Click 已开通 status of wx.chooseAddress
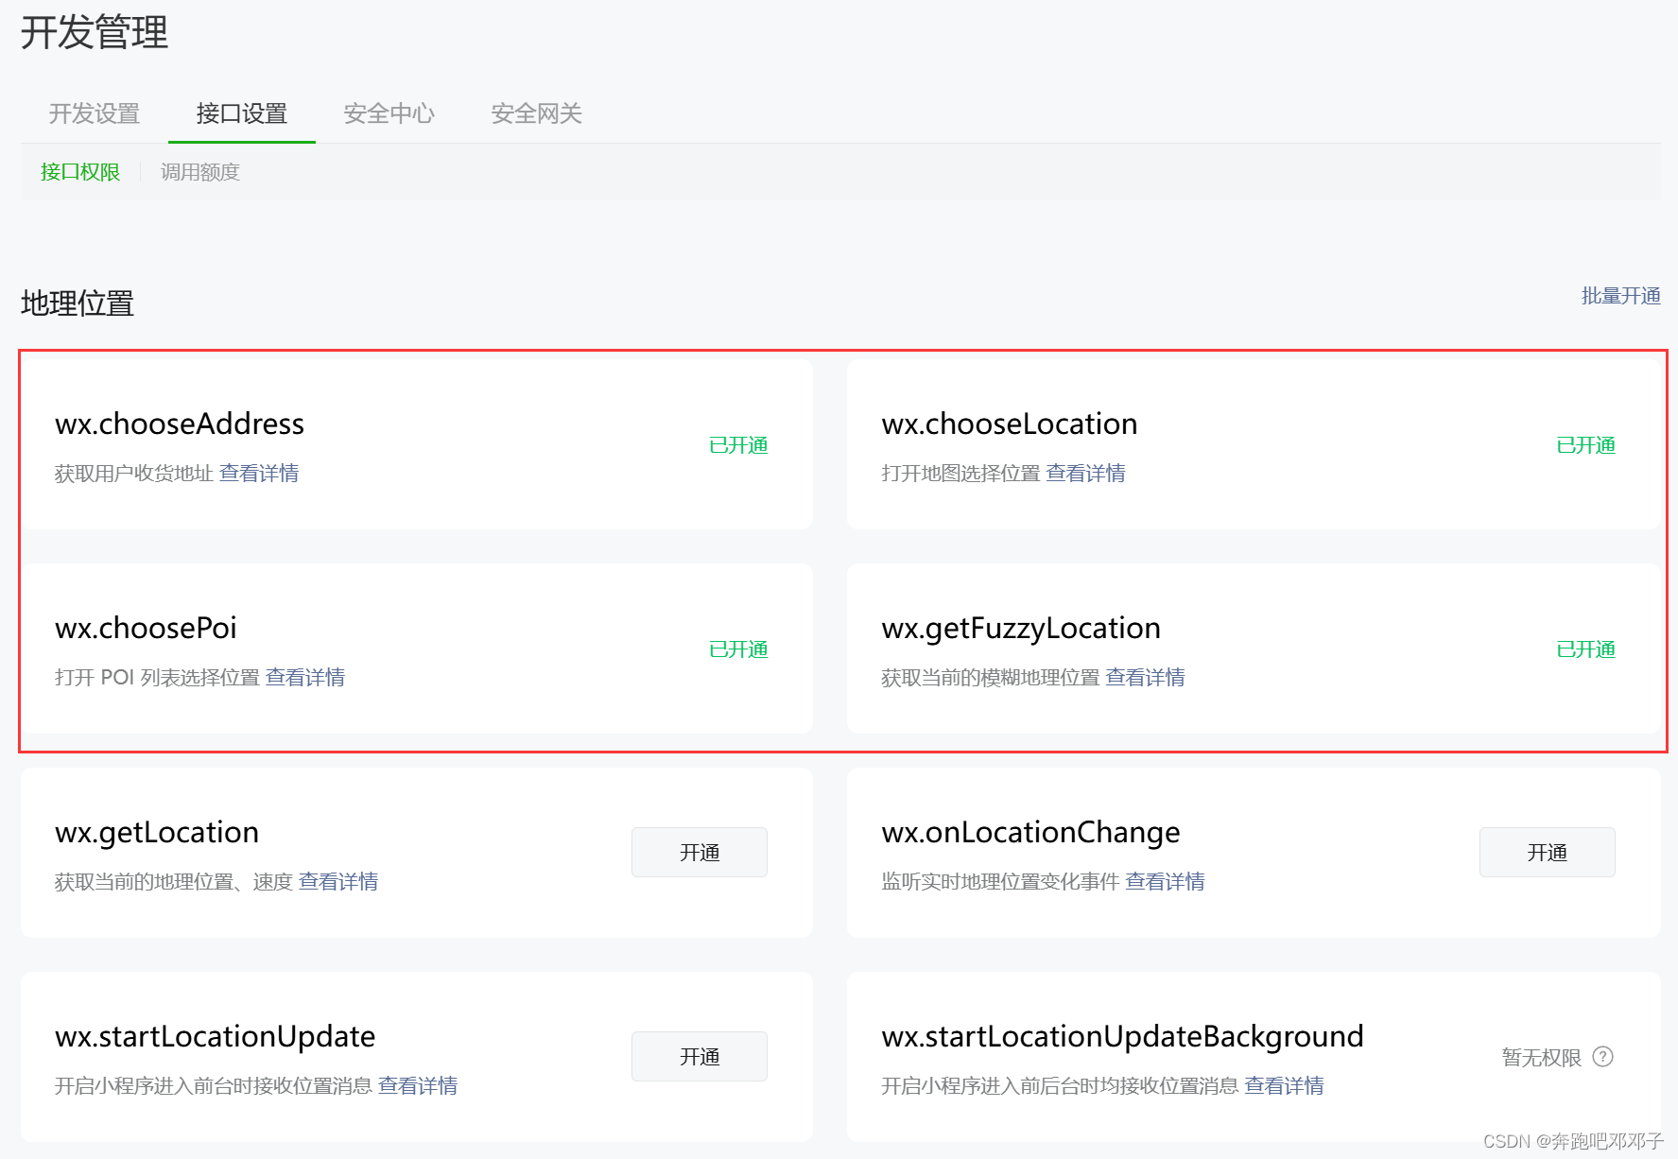The height and width of the screenshot is (1159, 1678). click(738, 444)
